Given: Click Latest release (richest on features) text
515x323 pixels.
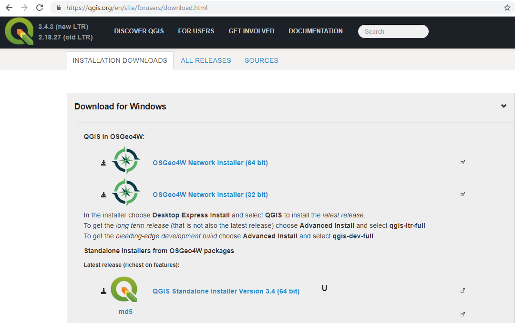Looking at the screenshot, I should pyautogui.click(x=132, y=264).
